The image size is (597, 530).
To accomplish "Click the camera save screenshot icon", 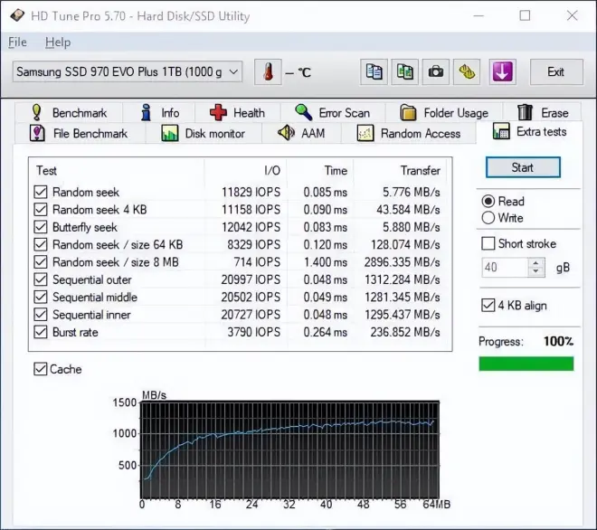I will 436,72.
